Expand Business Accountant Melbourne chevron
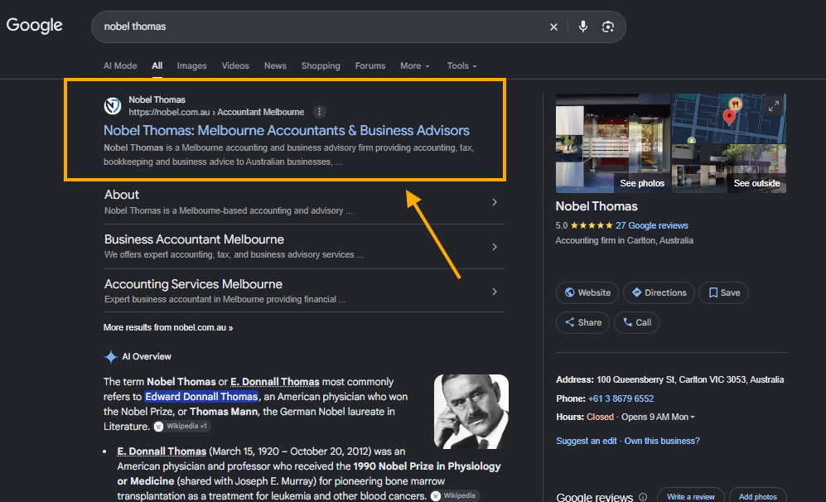This screenshot has width=826, height=502. pos(494,247)
